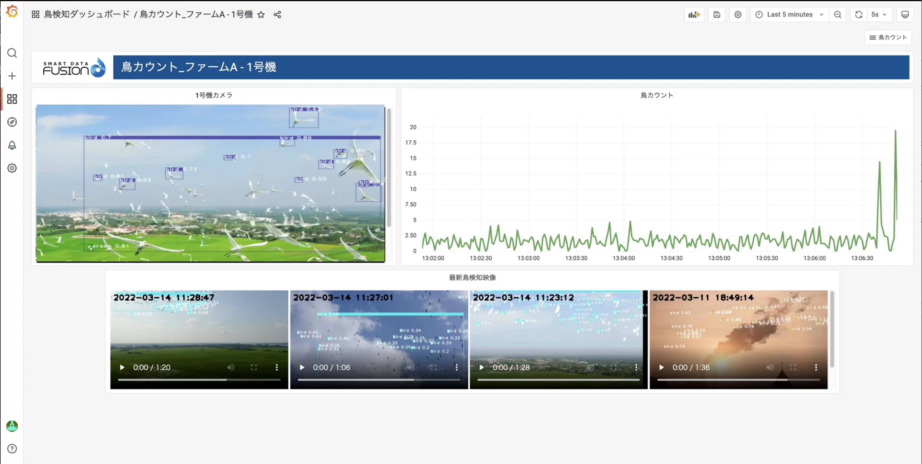The width and height of the screenshot is (922, 464).
Task: Save dashboard with floppy disk icon
Action: pyautogui.click(x=716, y=15)
